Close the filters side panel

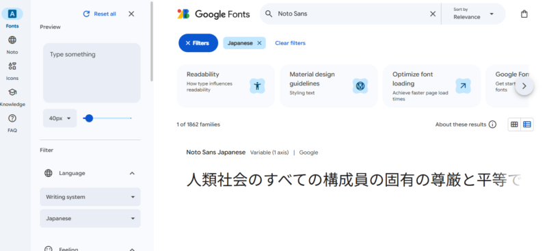pyautogui.click(x=131, y=14)
